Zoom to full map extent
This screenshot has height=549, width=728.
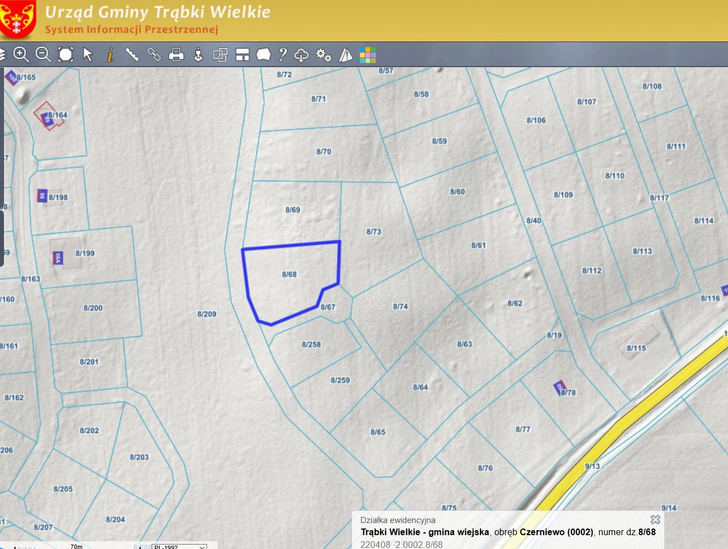pyautogui.click(x=66, y=54)
